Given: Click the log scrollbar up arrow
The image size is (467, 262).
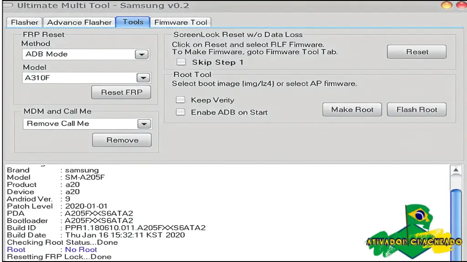Looking at the screenshot, I should click(x=456, y=170).
